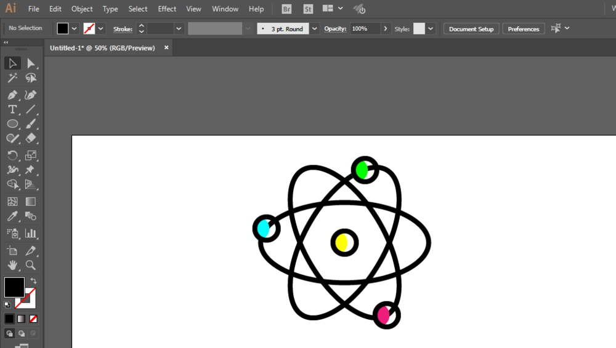The image size is (616, 348).
Task: Expand the align options dropdown arrow
Action: 567,28
